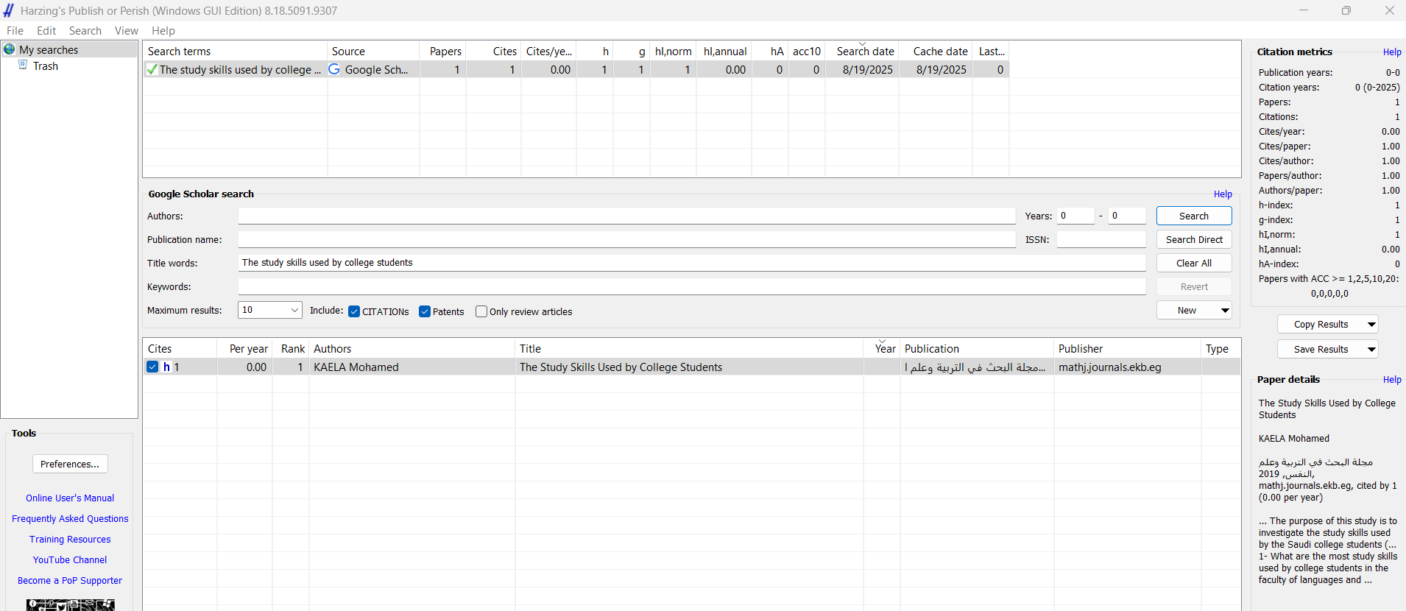The image size is (1406, 611).
Task: Sort by the hI,norm column header
Action: point(674,52)
